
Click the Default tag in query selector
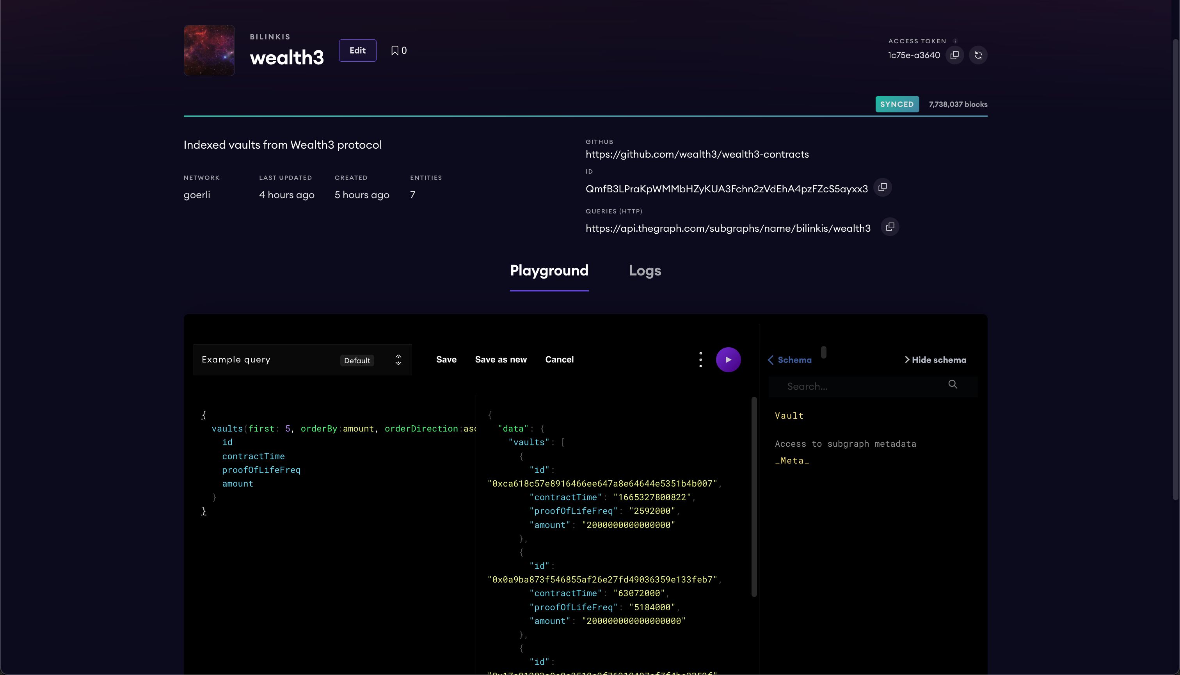pos(357,361)
